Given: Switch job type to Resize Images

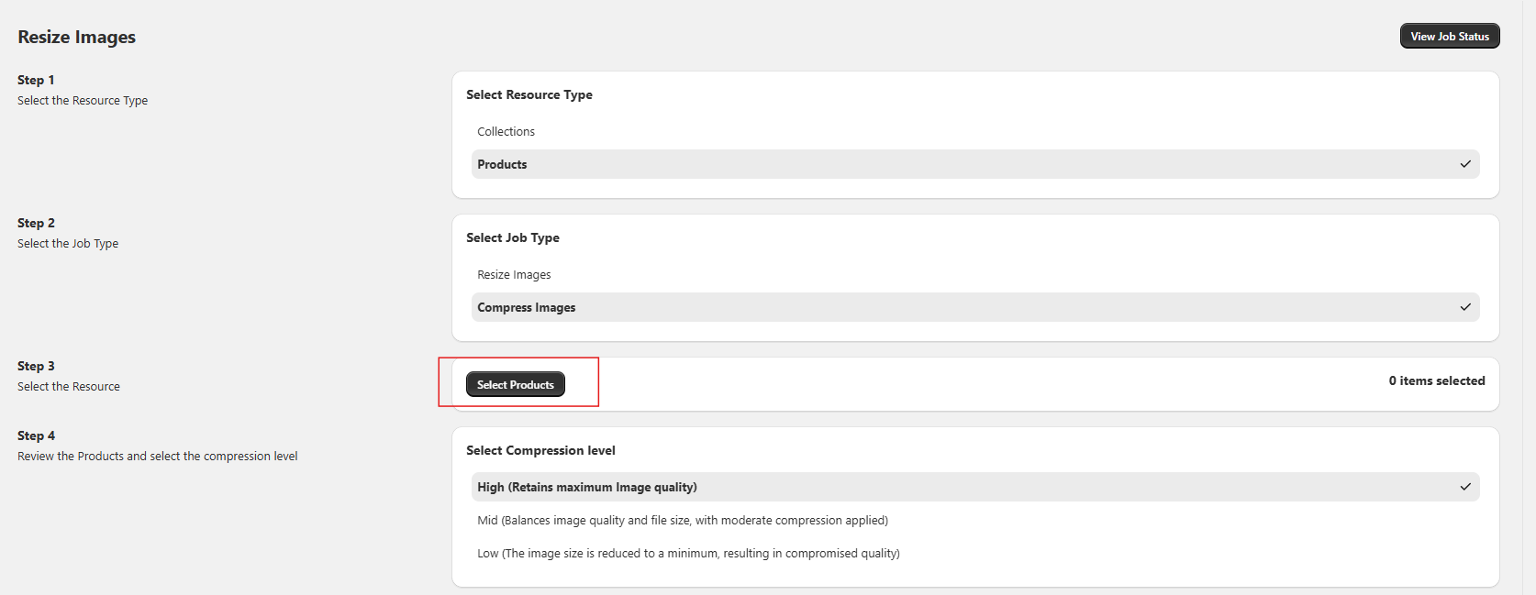Looking at the screenshot, I should [x=514, y=275].
